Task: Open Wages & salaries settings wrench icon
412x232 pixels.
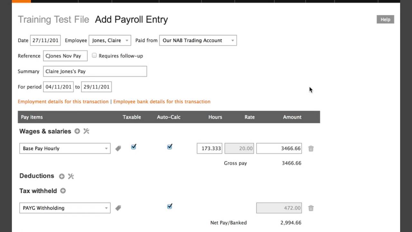Action: tap(86, 131)
